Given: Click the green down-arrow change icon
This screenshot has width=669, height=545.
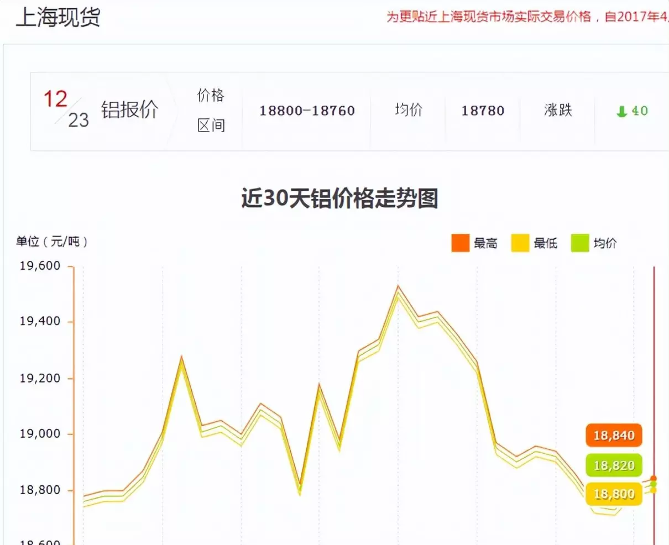Looking at the screenshot, I should point(621,111).
